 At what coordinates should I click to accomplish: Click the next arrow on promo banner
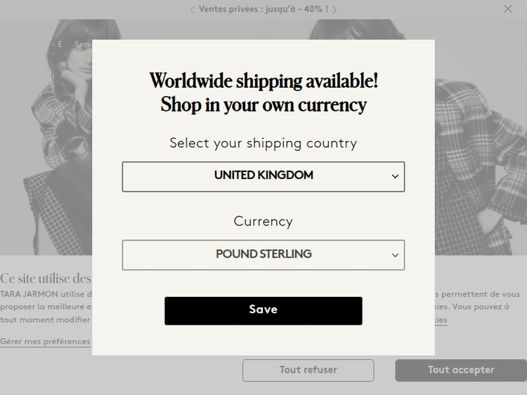click(x=334, y=10)
